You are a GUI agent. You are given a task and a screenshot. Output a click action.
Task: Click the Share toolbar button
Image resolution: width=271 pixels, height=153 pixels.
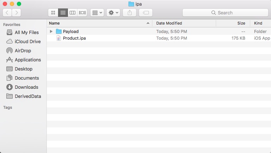[130, 13]
